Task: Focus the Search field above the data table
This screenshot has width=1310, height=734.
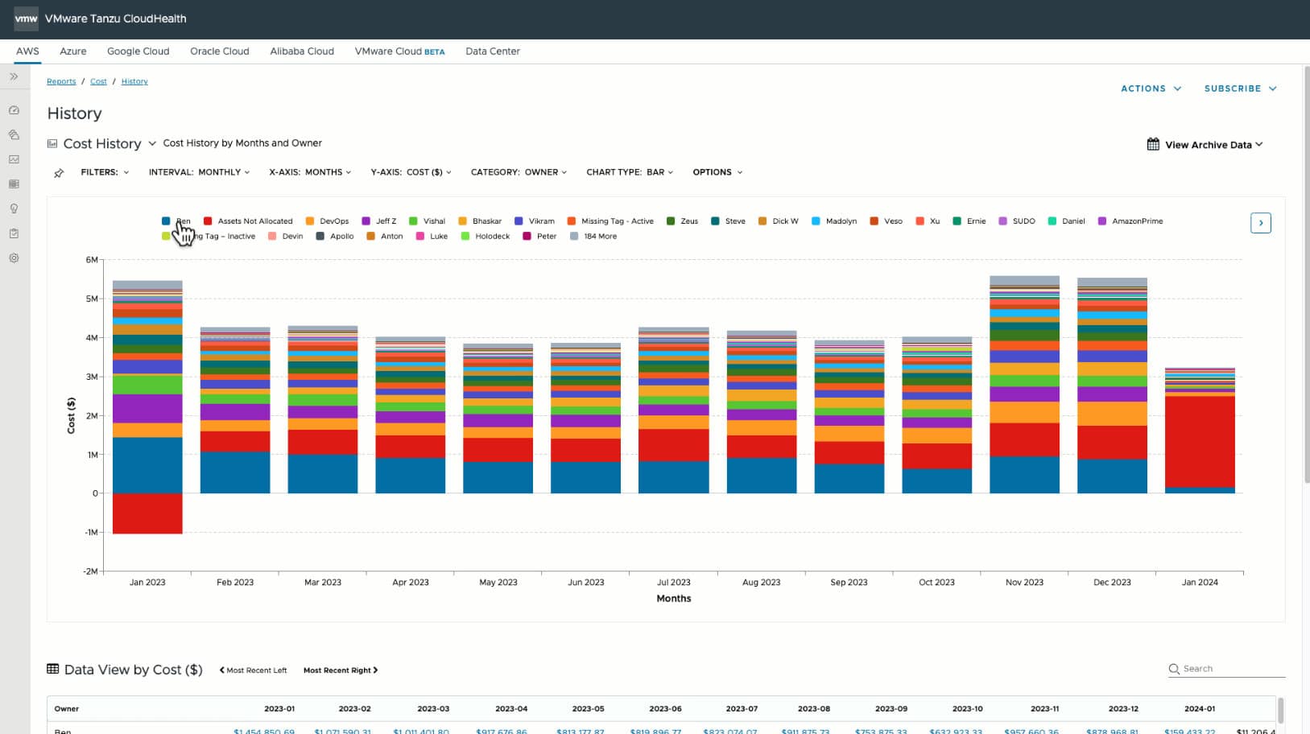Action: [1226, 669]
